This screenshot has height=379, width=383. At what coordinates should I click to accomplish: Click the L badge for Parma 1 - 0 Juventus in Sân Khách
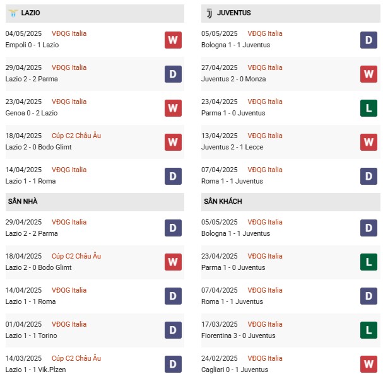click(x=368, y=262)
